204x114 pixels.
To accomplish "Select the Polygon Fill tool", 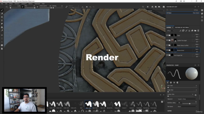I will point(2,20).
